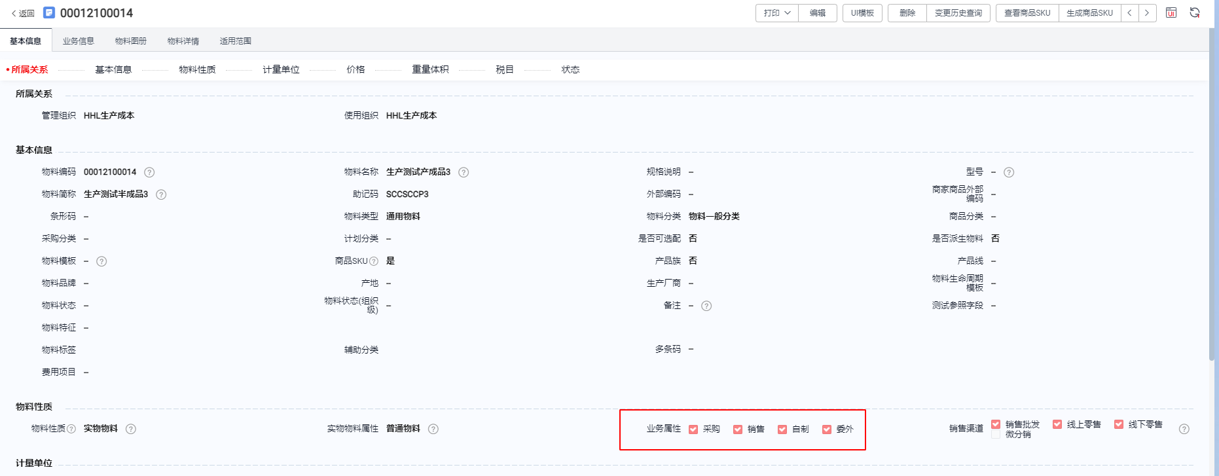1219x476 pixels.
Task: Go to next record with right arrow
Action: pyautogui.click(x=1147, y=13)
